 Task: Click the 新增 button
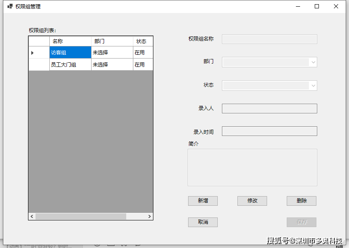tap(203, 201)
